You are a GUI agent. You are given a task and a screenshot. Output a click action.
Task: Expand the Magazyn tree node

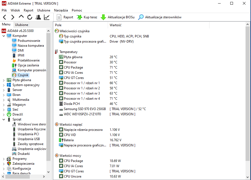point(4,105)
